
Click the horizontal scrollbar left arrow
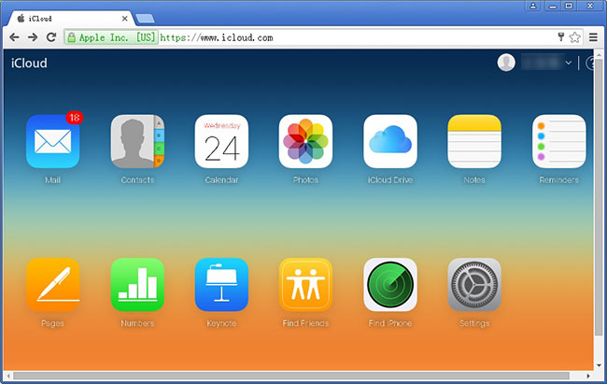[8, 376]
